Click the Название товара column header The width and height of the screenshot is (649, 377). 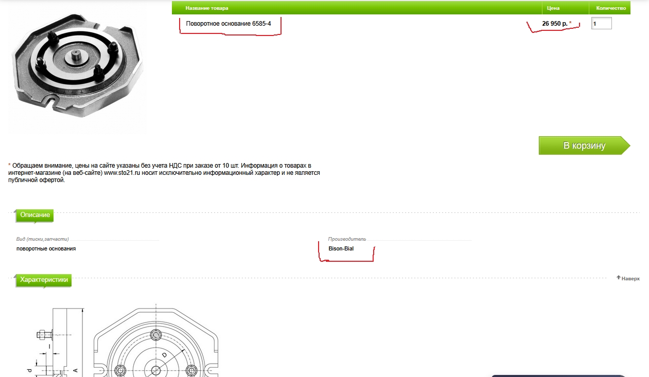pos(207,8)
